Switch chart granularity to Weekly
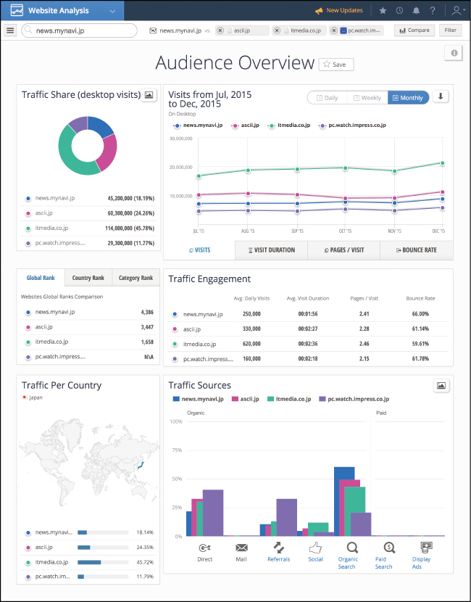Viewport: 471px width, 602px height. coord(367,98)
